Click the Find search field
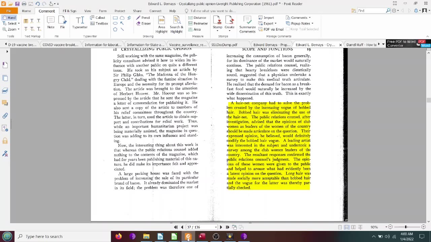This screenshot has width=431, height=242. point(371,11)
